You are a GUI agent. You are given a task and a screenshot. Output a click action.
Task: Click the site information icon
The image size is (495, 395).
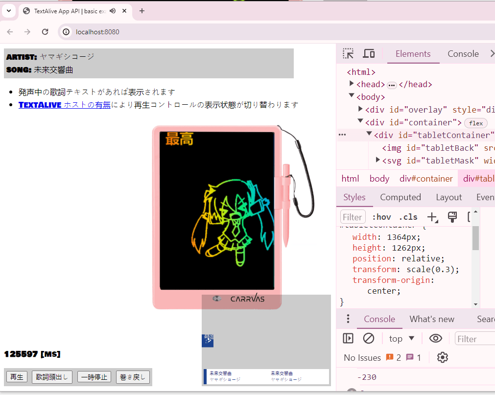pos(67,32)
